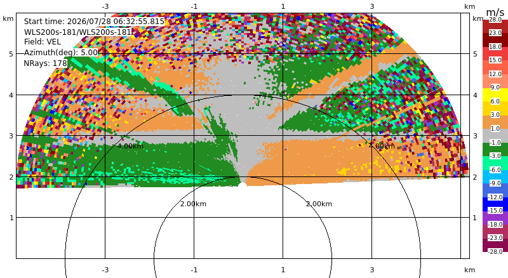Image resolution: width=508 pixels, height=278 pixels.
Task: Click the m/s colorbar unit title
Action: (495, 12)
